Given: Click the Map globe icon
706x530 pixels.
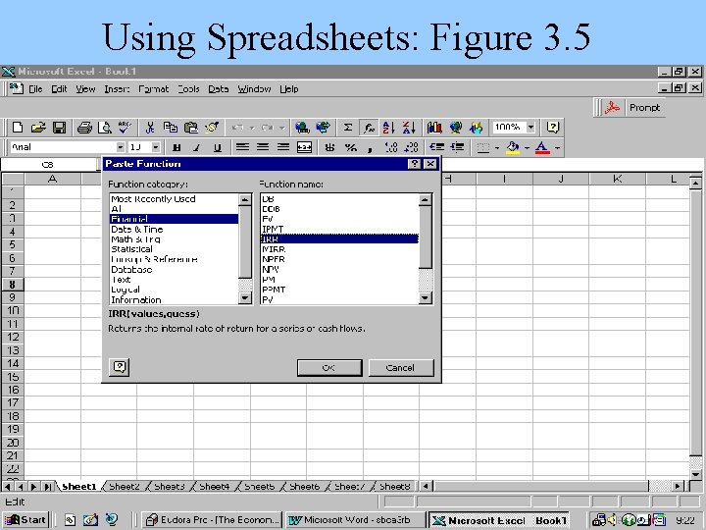Looking at the screenshot, I should tap(456, 128).
